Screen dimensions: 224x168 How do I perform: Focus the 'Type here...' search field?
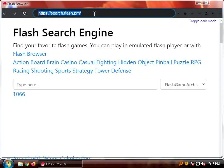[x=85, y=85]
